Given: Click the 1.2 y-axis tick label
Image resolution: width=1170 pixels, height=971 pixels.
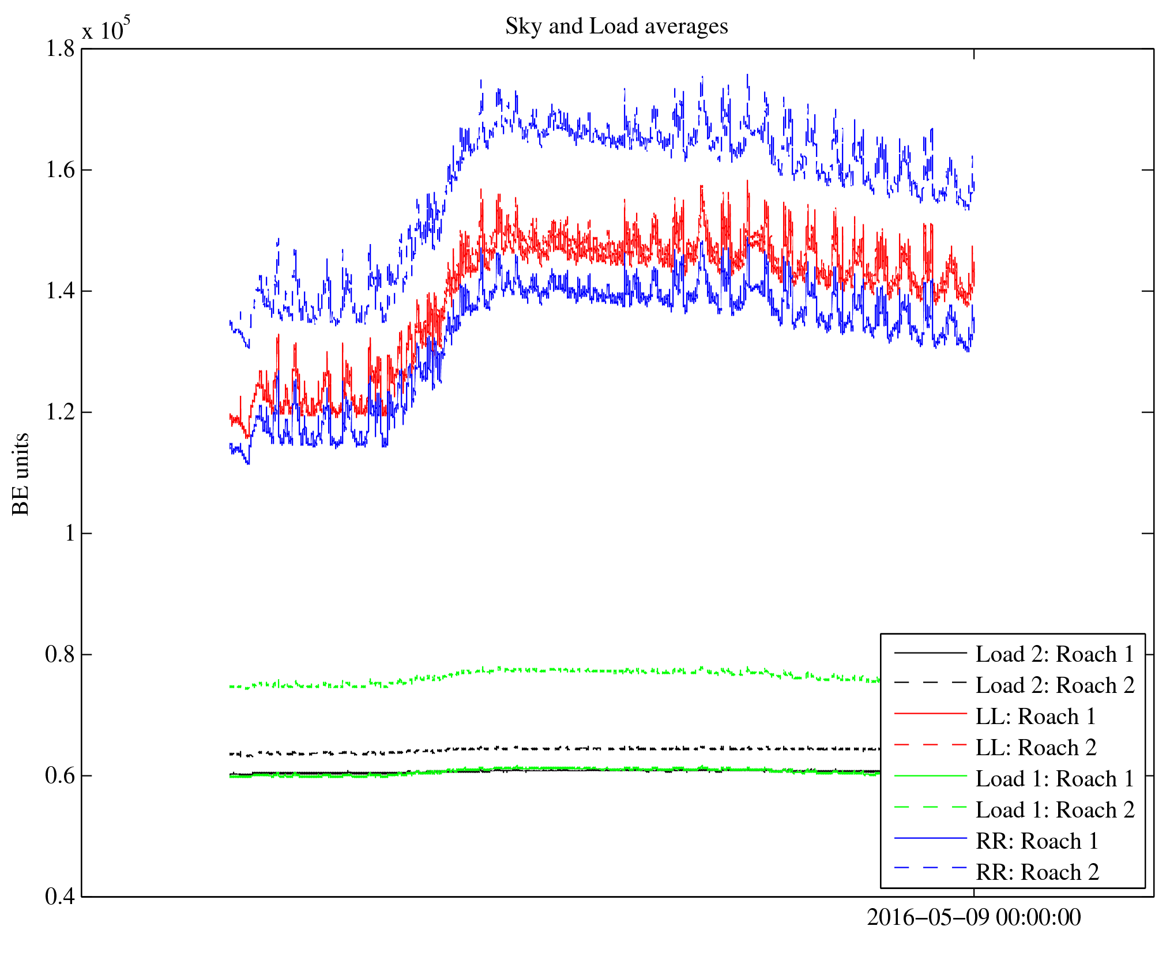Looking at the screenshot, I should click(x=60, y=412).
